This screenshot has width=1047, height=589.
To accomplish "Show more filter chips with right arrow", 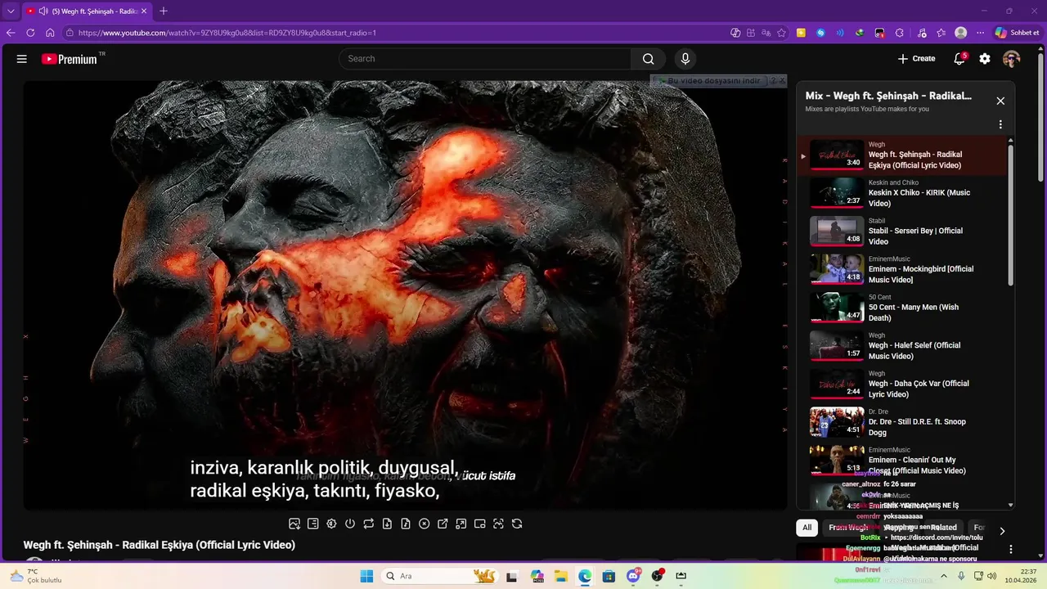I will pyautogui.click(x=1002, y=531).
